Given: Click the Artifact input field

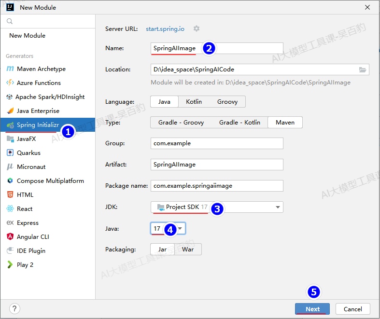Looking at the screenshot, I should [x=217, y=165].
